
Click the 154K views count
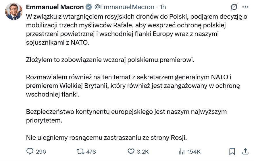point(194,152)
